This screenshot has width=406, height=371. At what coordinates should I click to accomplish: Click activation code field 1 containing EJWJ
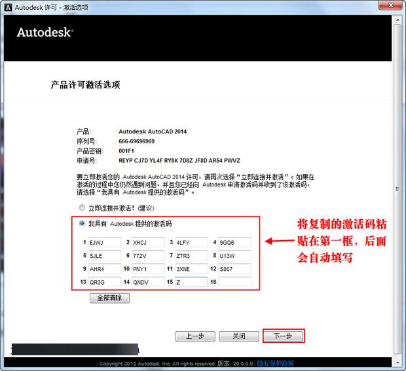(x=105, y=242)
